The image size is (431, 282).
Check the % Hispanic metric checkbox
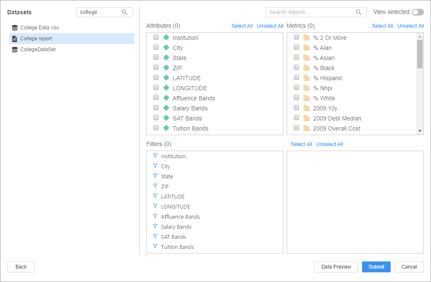point(296,78)
